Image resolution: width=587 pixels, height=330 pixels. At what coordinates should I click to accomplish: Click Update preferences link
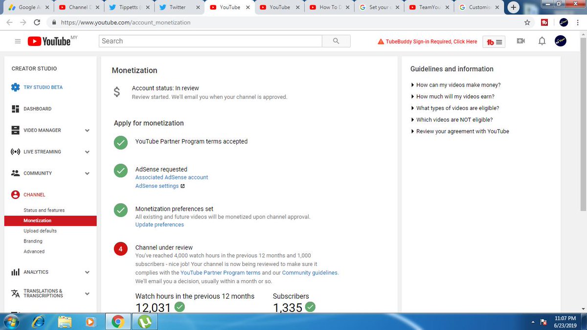159,225
